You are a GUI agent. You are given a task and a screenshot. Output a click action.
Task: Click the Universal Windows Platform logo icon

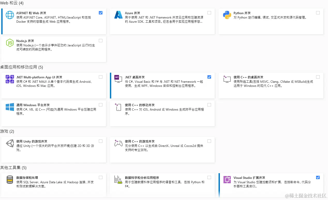pyautogui.click(x=10, y=107)
